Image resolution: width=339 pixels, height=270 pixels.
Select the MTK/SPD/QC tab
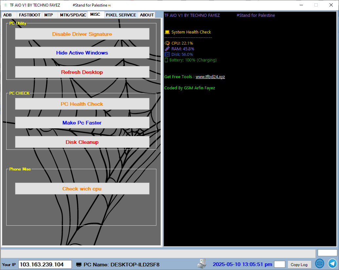73,15
